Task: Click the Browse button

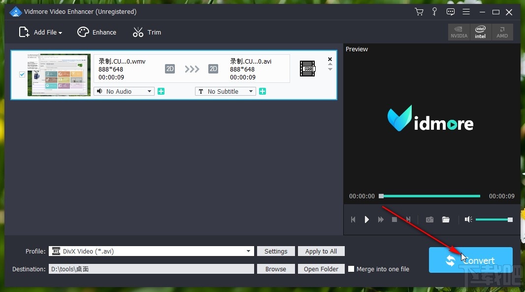Action: click(276, 269)
